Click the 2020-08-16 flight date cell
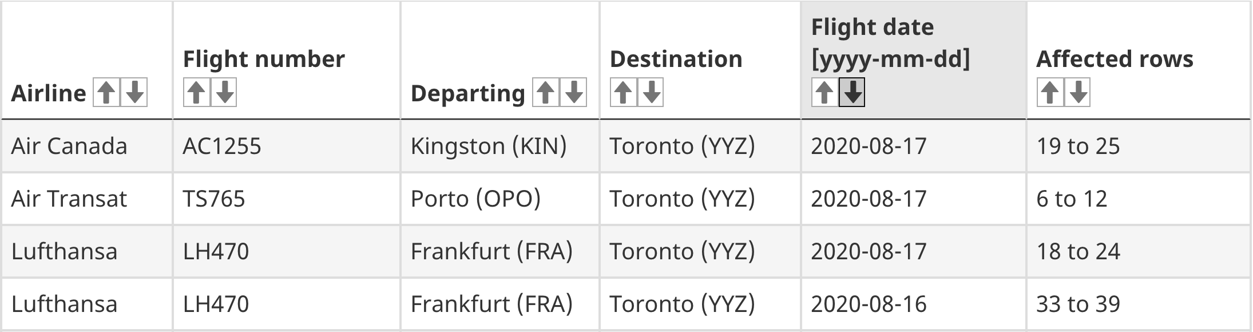This screenshot has width=1253, height=332. pos(914,304)
